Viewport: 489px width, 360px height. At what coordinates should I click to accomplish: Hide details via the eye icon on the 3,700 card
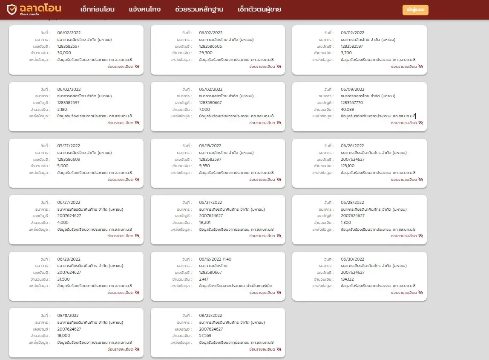click(x=421, y=67)
